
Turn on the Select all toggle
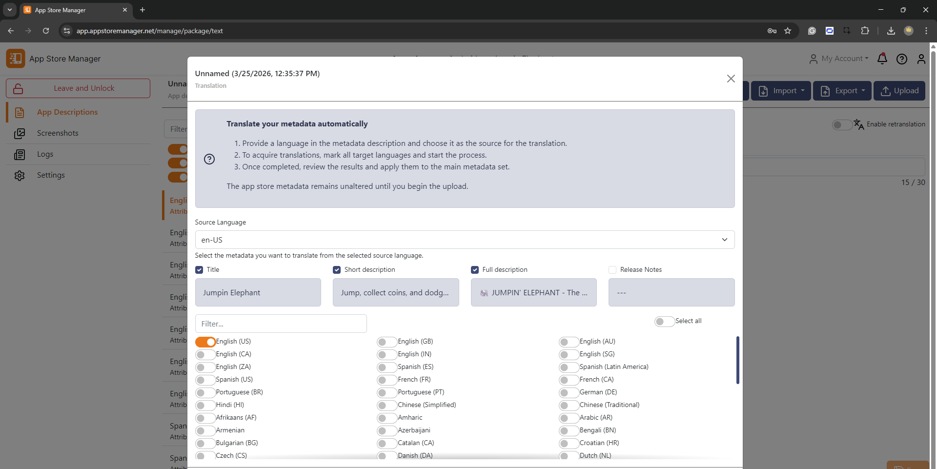point(664,321)
